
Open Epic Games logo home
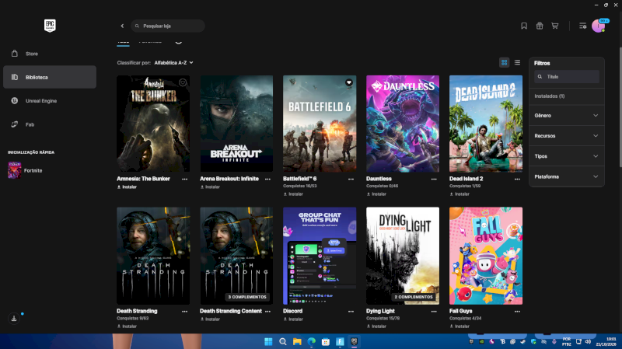(50, 26)
